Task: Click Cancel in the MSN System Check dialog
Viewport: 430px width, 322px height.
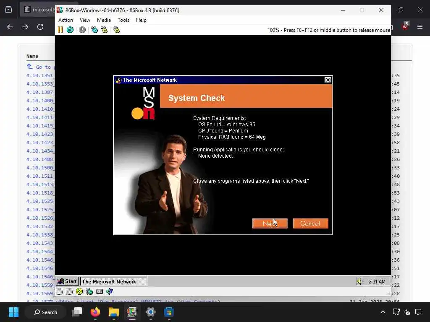Action: [x=310, y=223]
